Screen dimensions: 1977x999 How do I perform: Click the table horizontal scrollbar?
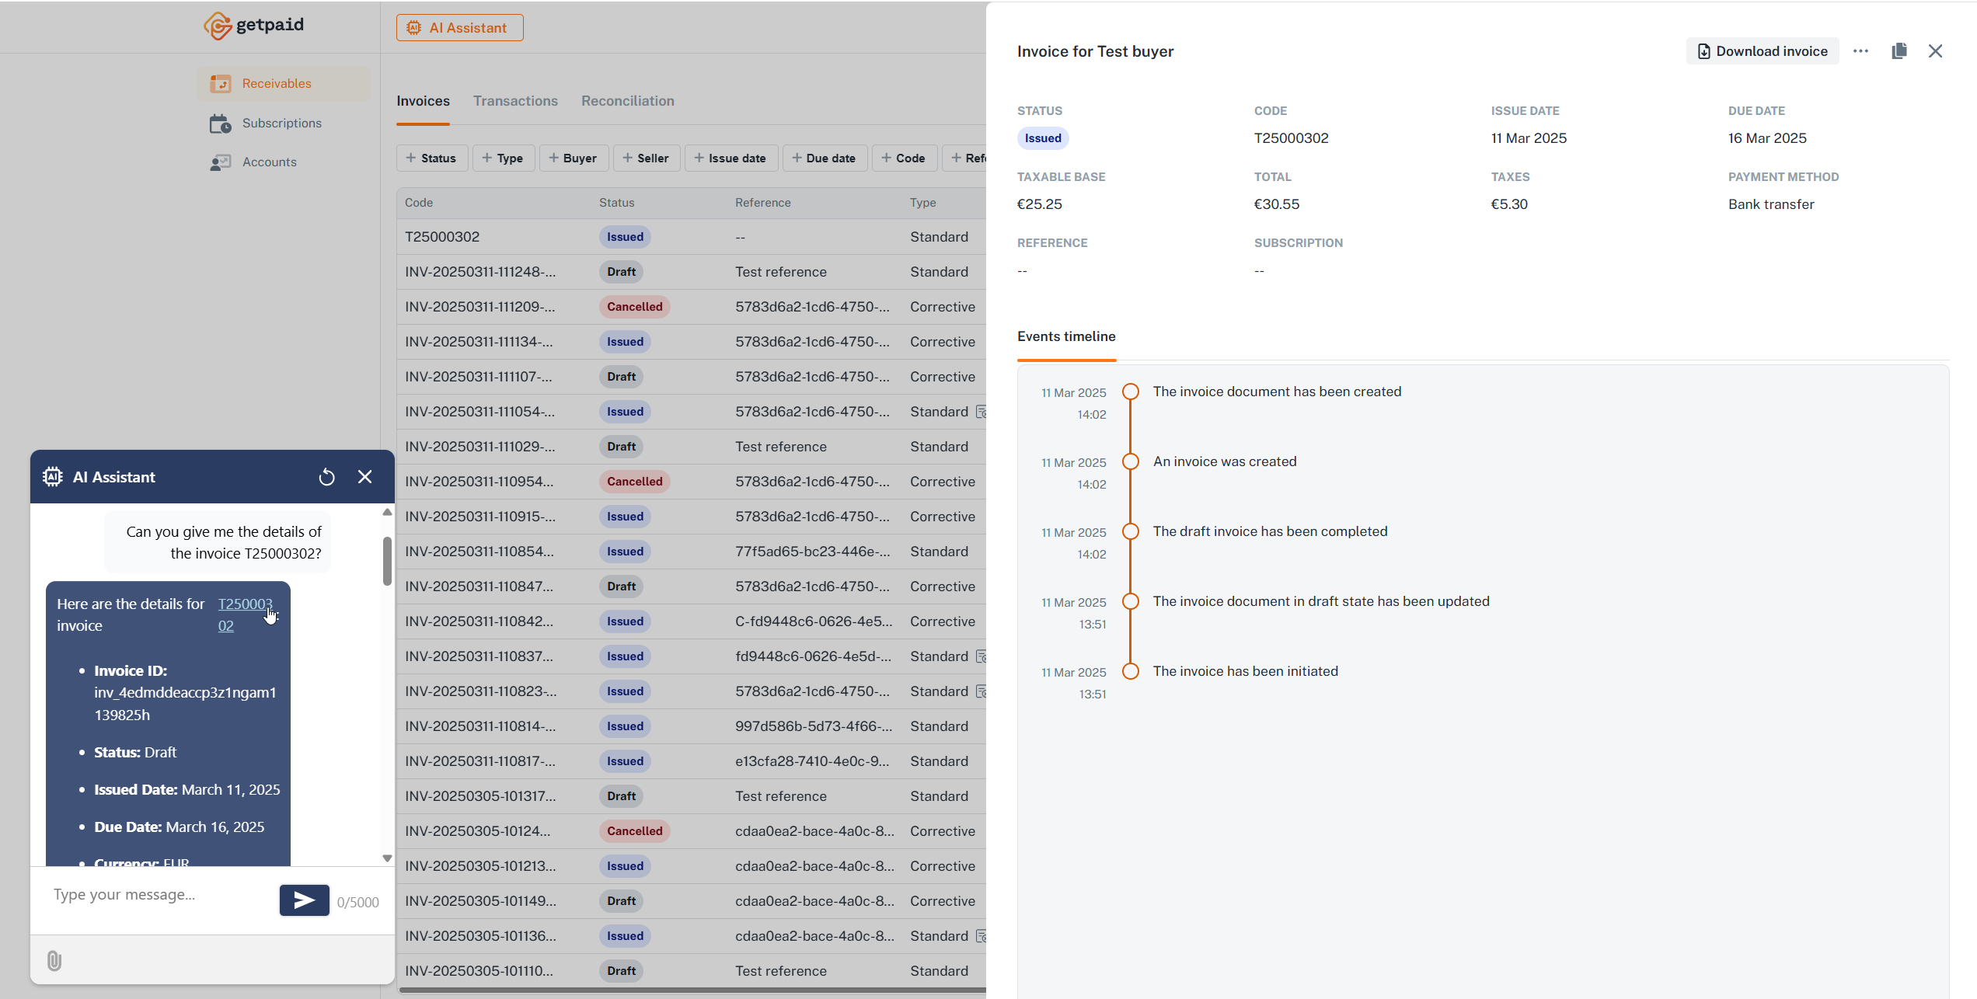click(691, 990)
